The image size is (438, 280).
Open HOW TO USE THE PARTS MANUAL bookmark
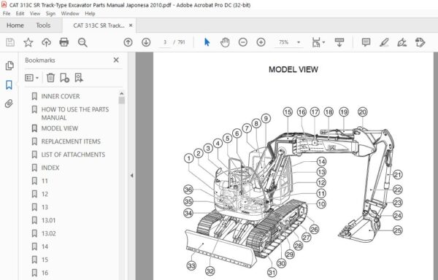pos(75,114)
